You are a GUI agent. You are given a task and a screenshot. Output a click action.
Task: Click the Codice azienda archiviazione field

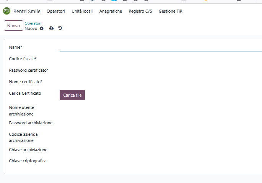pos(161,134)
